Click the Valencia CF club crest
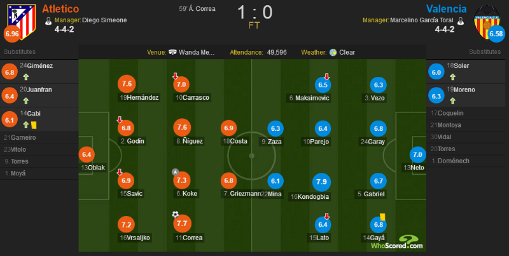This screenshot has width=509, height=256. click(486, 22)
